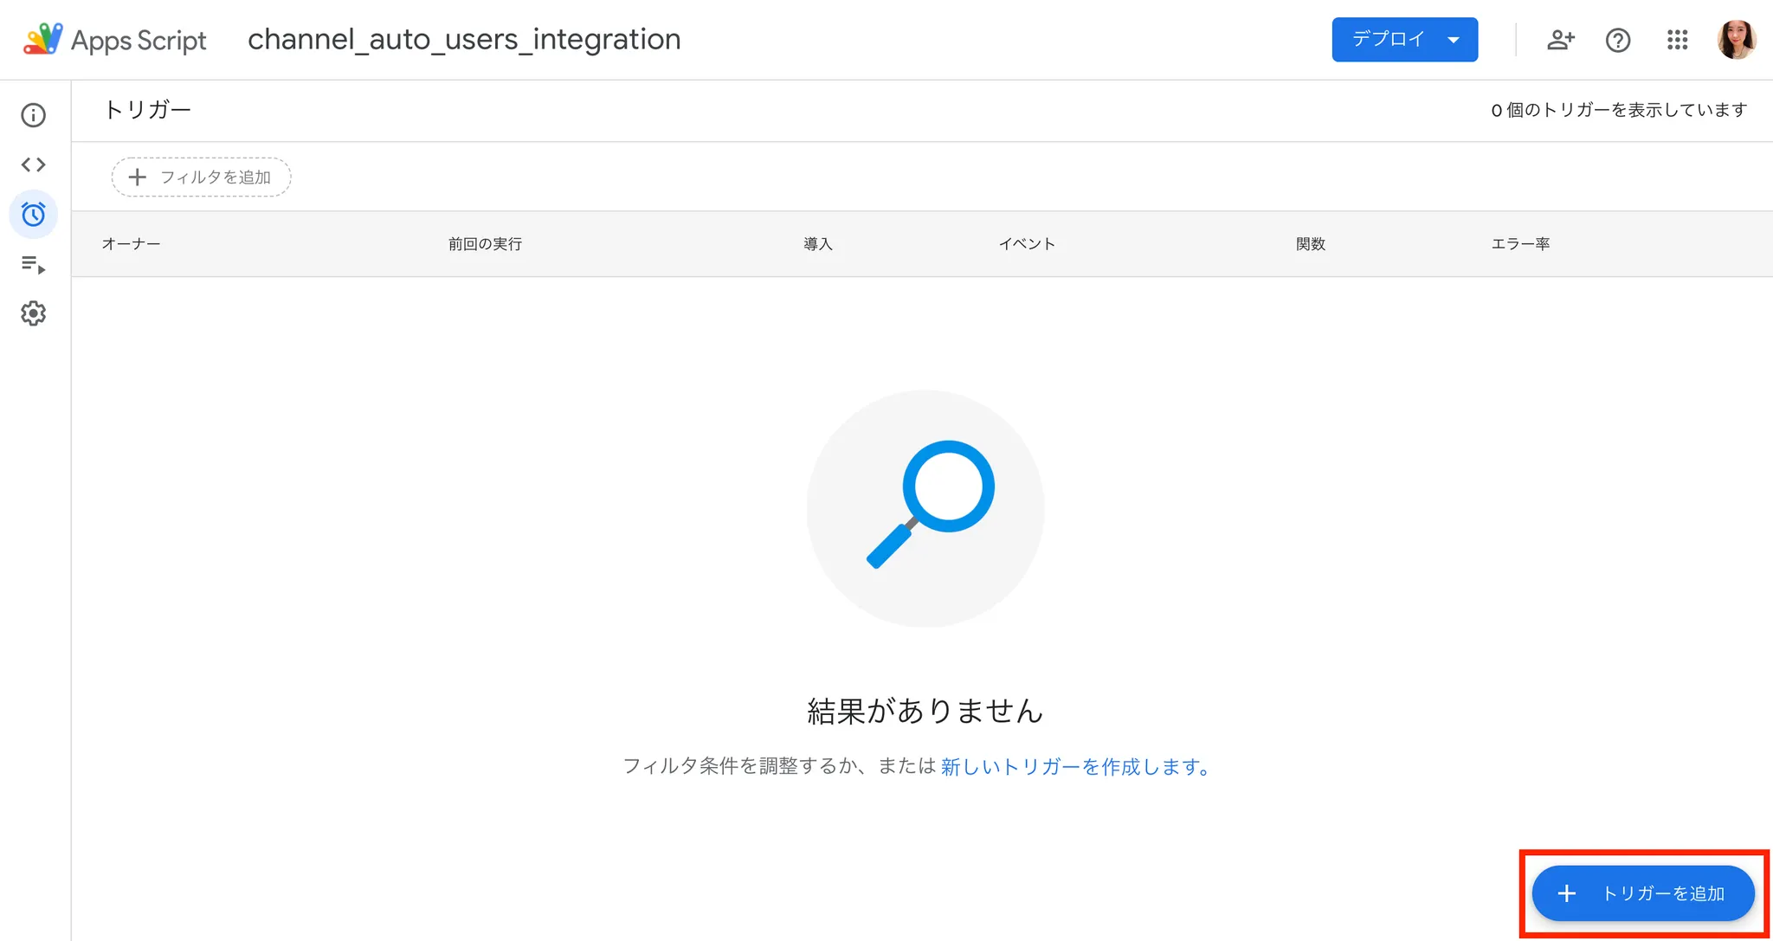This screenshot has height=941, width=1773.
Task: Open the Google apps grid icon
Action: (1677, 40)
